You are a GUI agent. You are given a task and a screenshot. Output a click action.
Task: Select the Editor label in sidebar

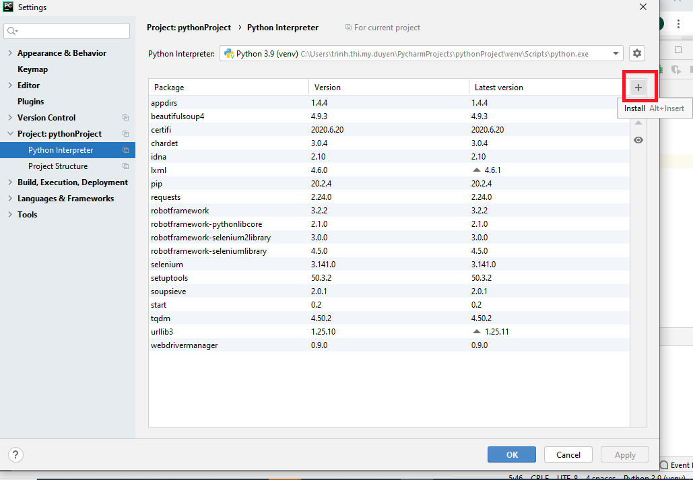pyautogui.click(x=29, y=85)
